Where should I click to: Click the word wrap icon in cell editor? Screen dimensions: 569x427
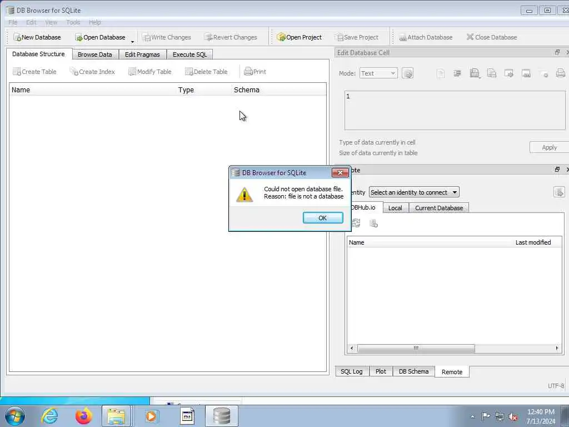[x=457, y=73]
